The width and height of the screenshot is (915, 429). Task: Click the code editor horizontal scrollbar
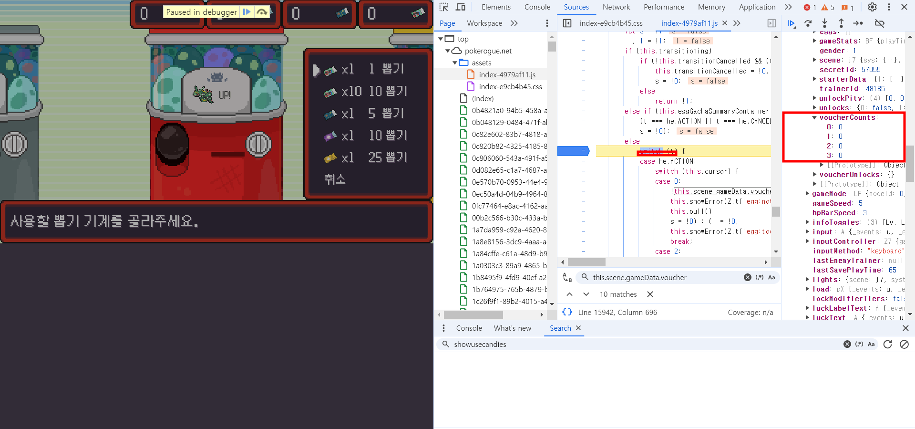[586, 262]
